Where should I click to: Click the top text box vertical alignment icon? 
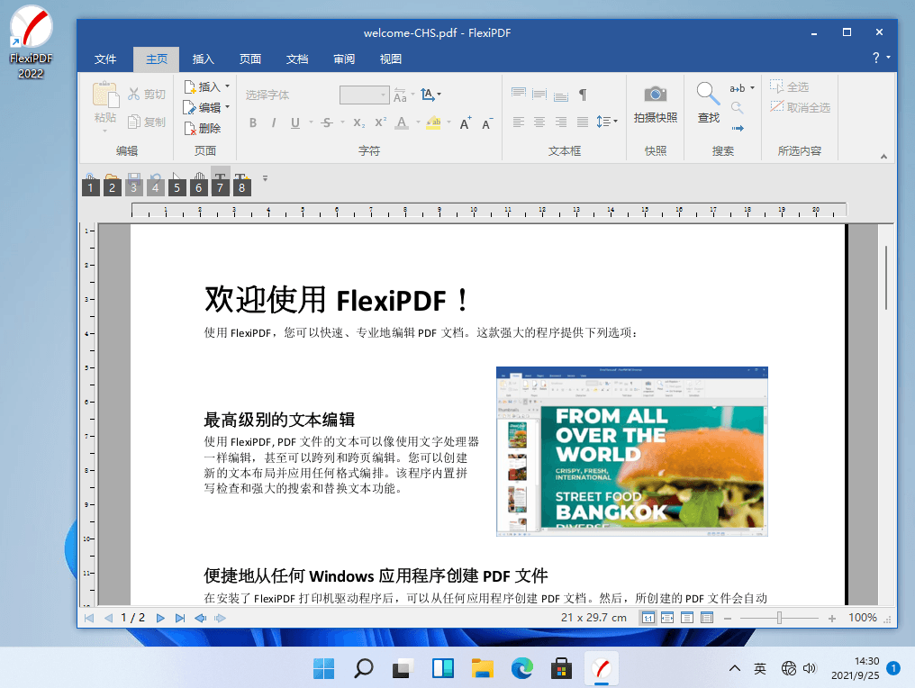pyautogui.click(x=518, y=94)
